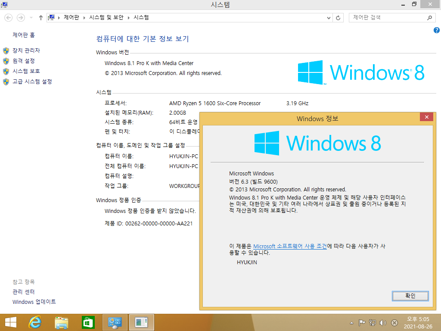The width and height of the screenshot is (441, 331).
Task: Click the search magnifier icon
Action: pyautogui.click(x=429, y=18)
